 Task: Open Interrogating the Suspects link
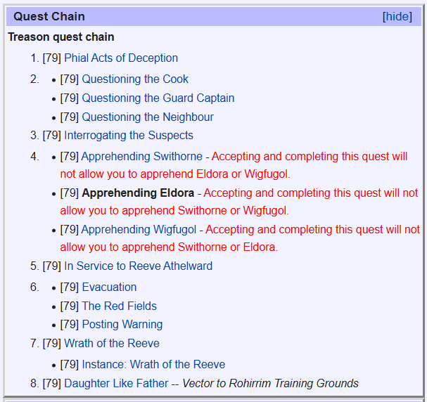[x=129, y=135]
